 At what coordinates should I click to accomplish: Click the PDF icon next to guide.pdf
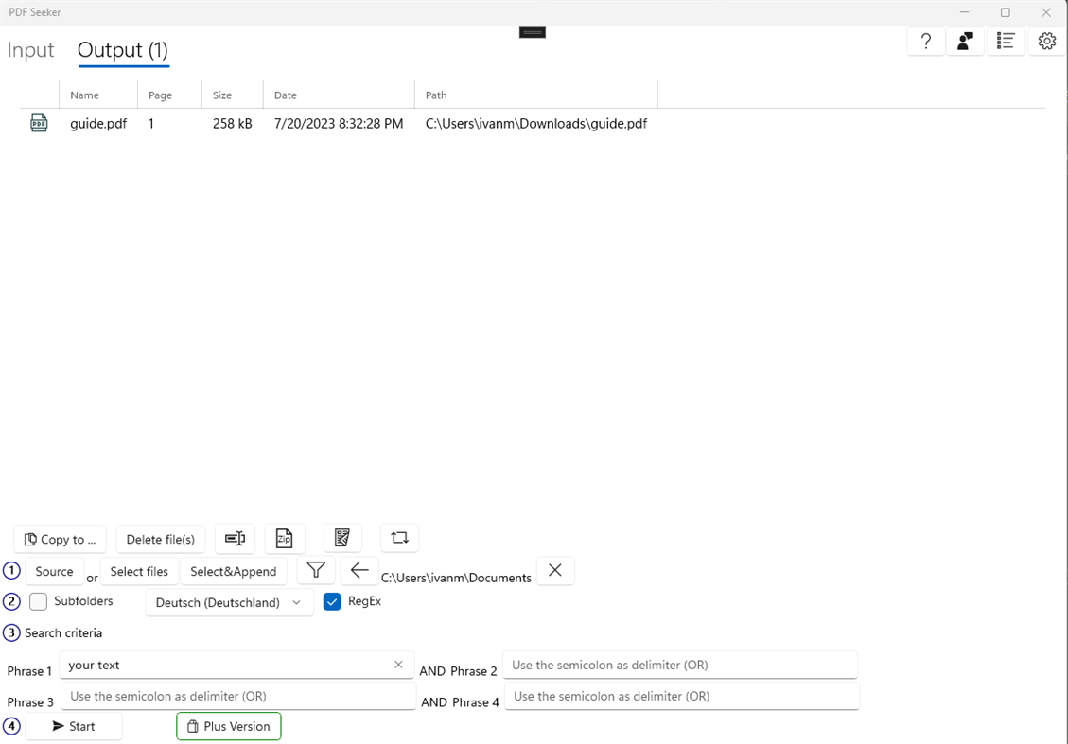point(39,123)
